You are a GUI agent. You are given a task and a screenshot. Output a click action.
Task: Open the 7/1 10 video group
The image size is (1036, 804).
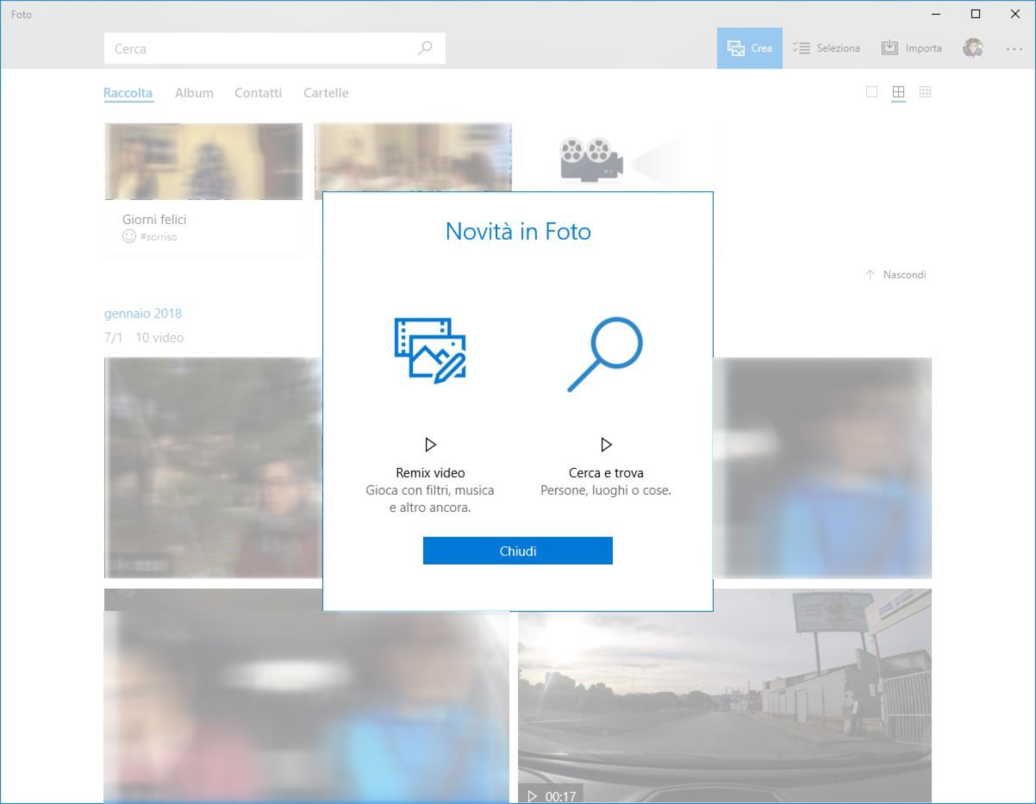pos(145,338)
